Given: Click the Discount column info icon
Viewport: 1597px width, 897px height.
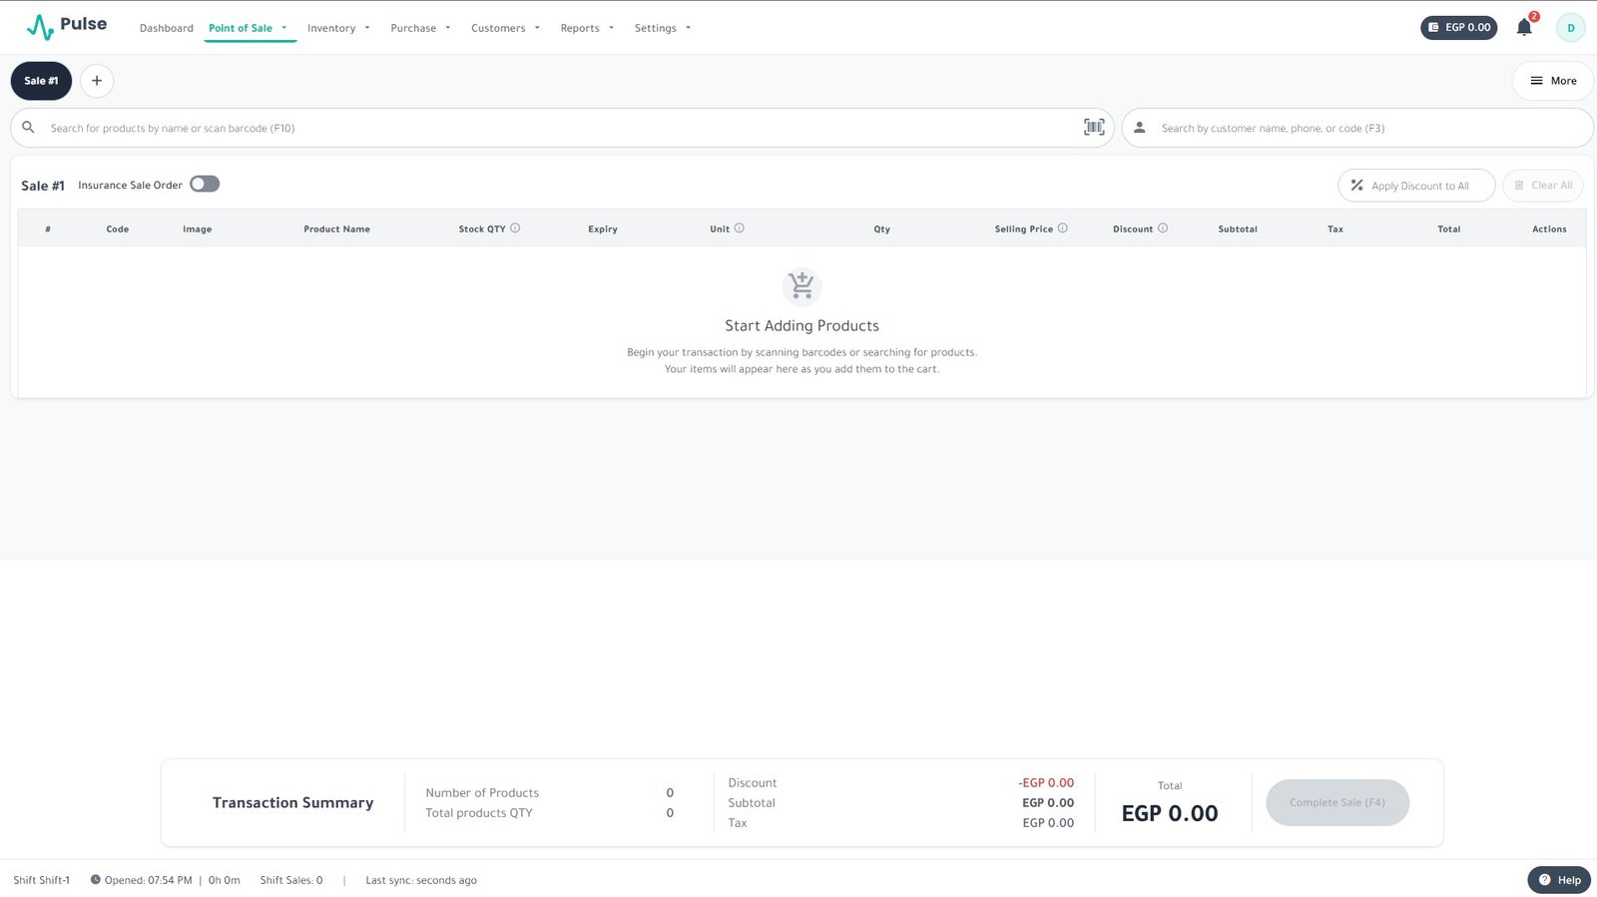Looking at the screenshot, I should [1162, 228].
